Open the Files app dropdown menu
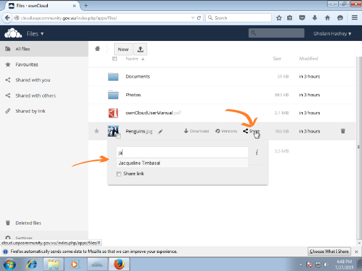This screenshot has height=271, width=362. tap(35, 34)
